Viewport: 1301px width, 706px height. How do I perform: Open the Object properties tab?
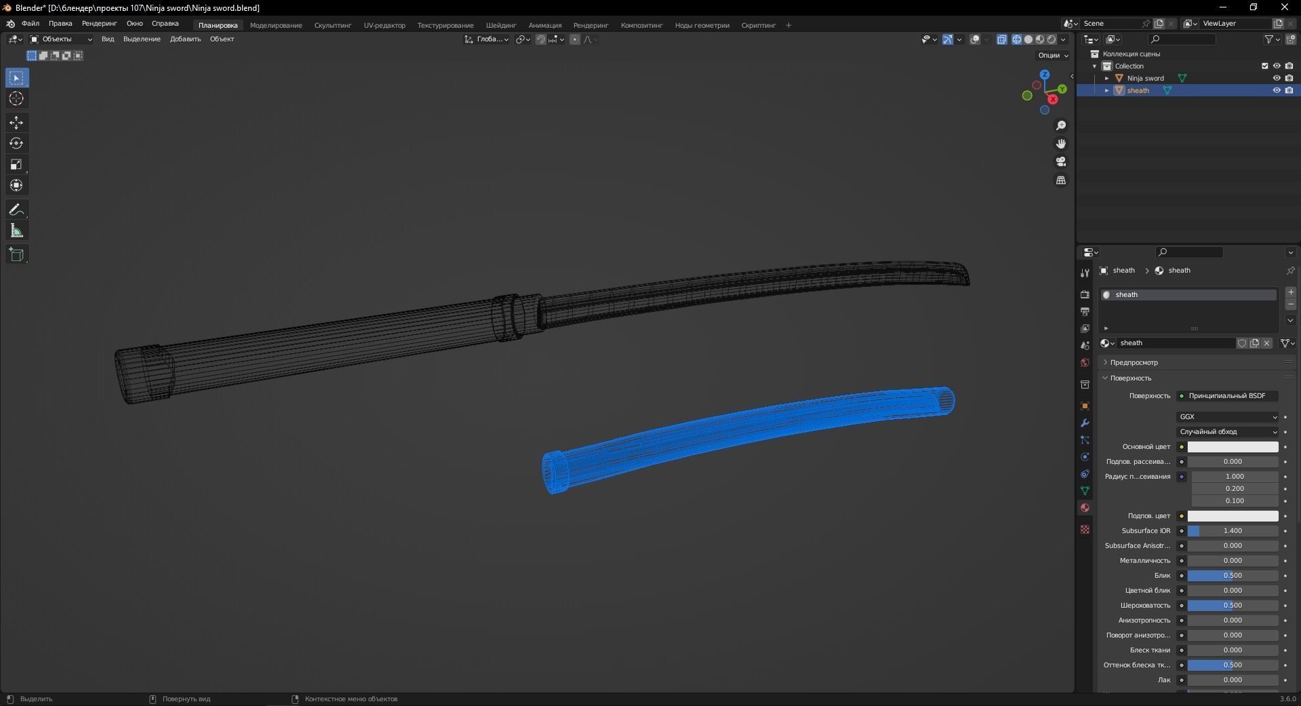1085,406
